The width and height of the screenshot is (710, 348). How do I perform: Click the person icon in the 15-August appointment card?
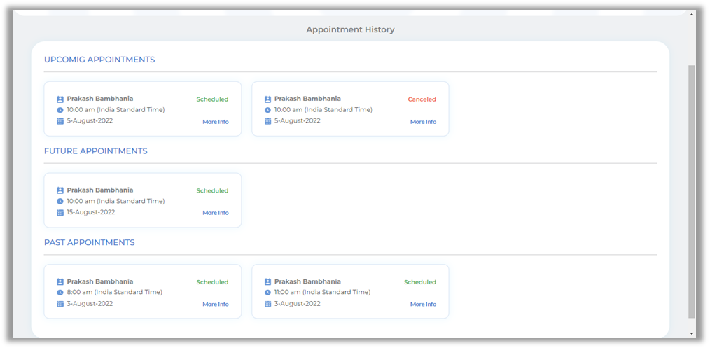pos(60,190)
